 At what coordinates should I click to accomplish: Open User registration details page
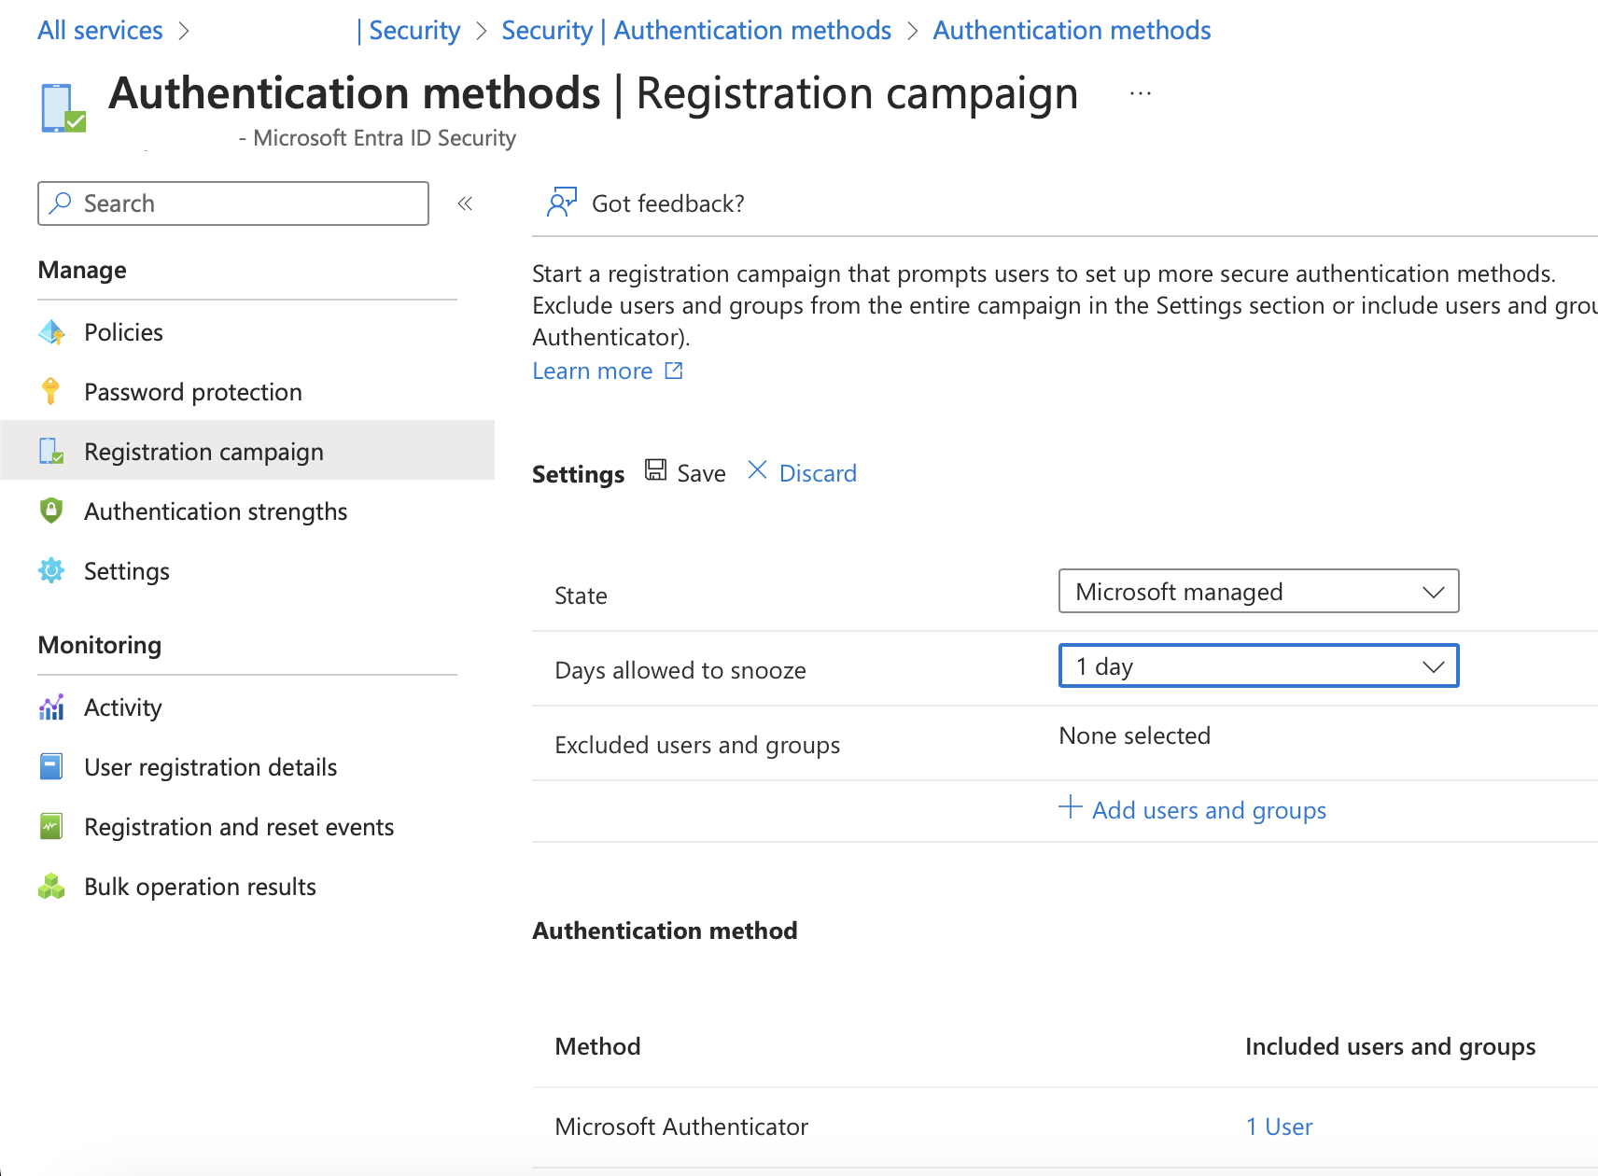tap(247, 767)
